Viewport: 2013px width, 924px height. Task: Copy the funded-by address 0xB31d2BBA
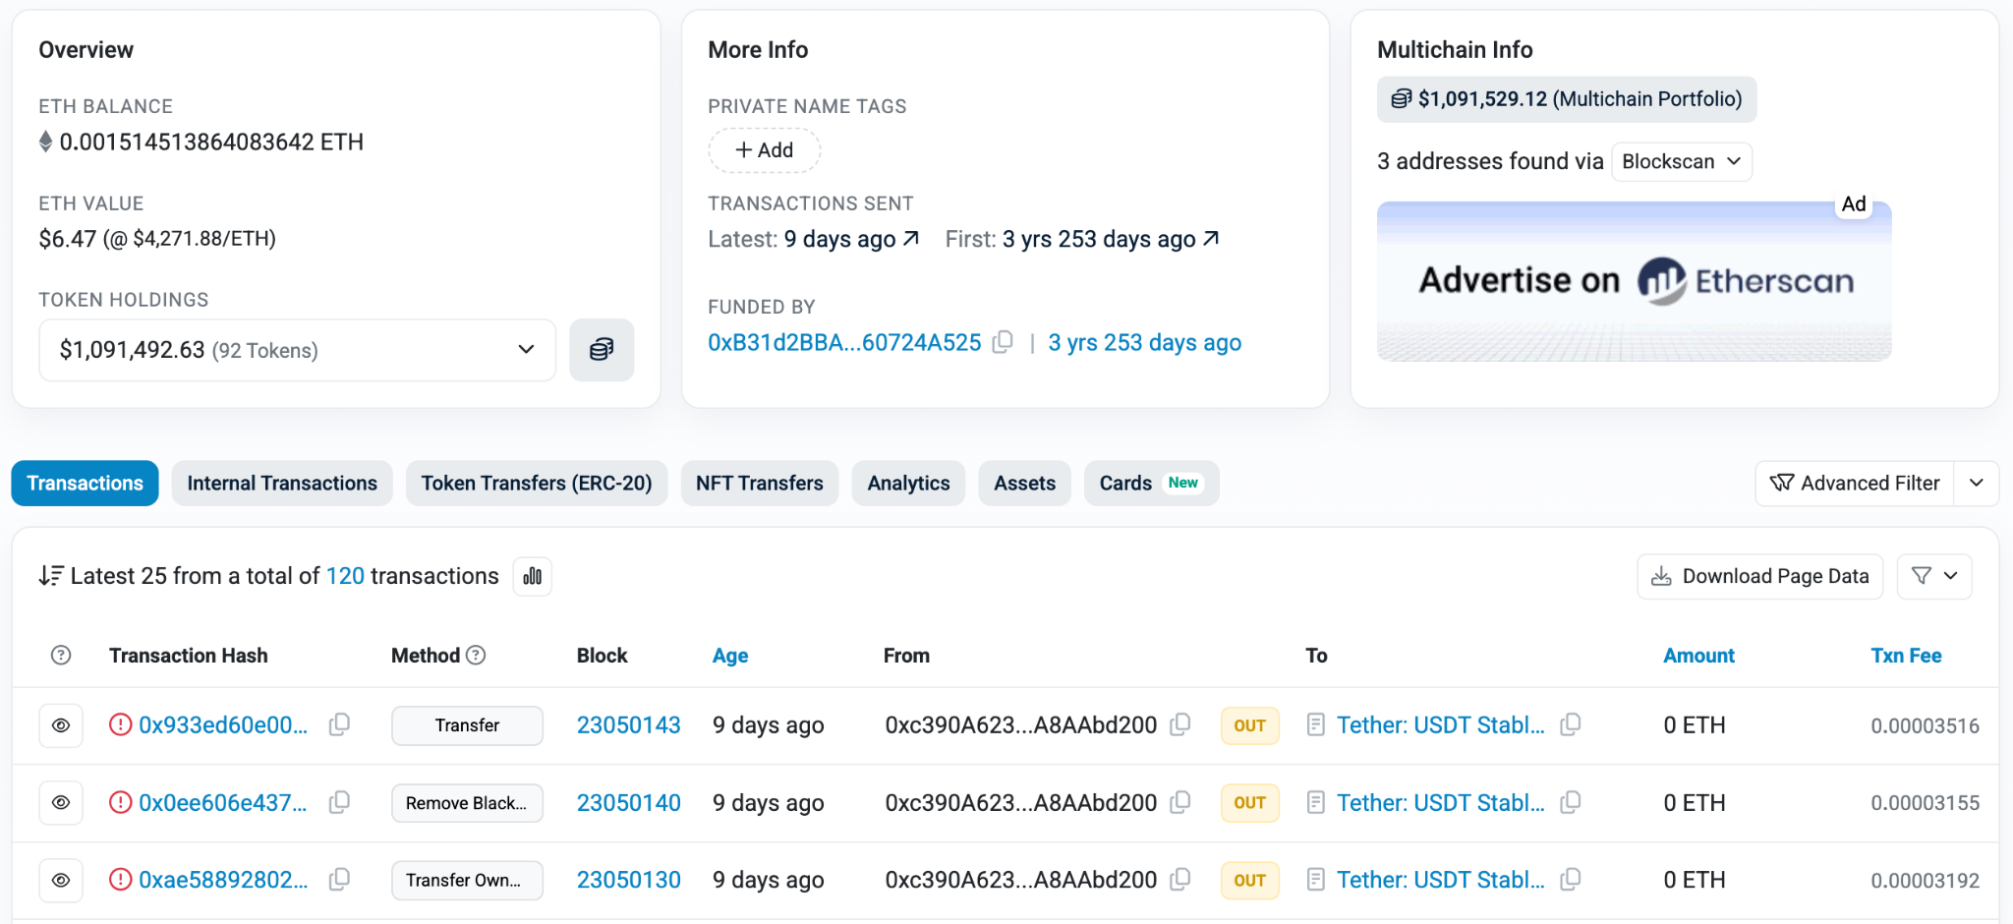click(x=1003, y=342)
